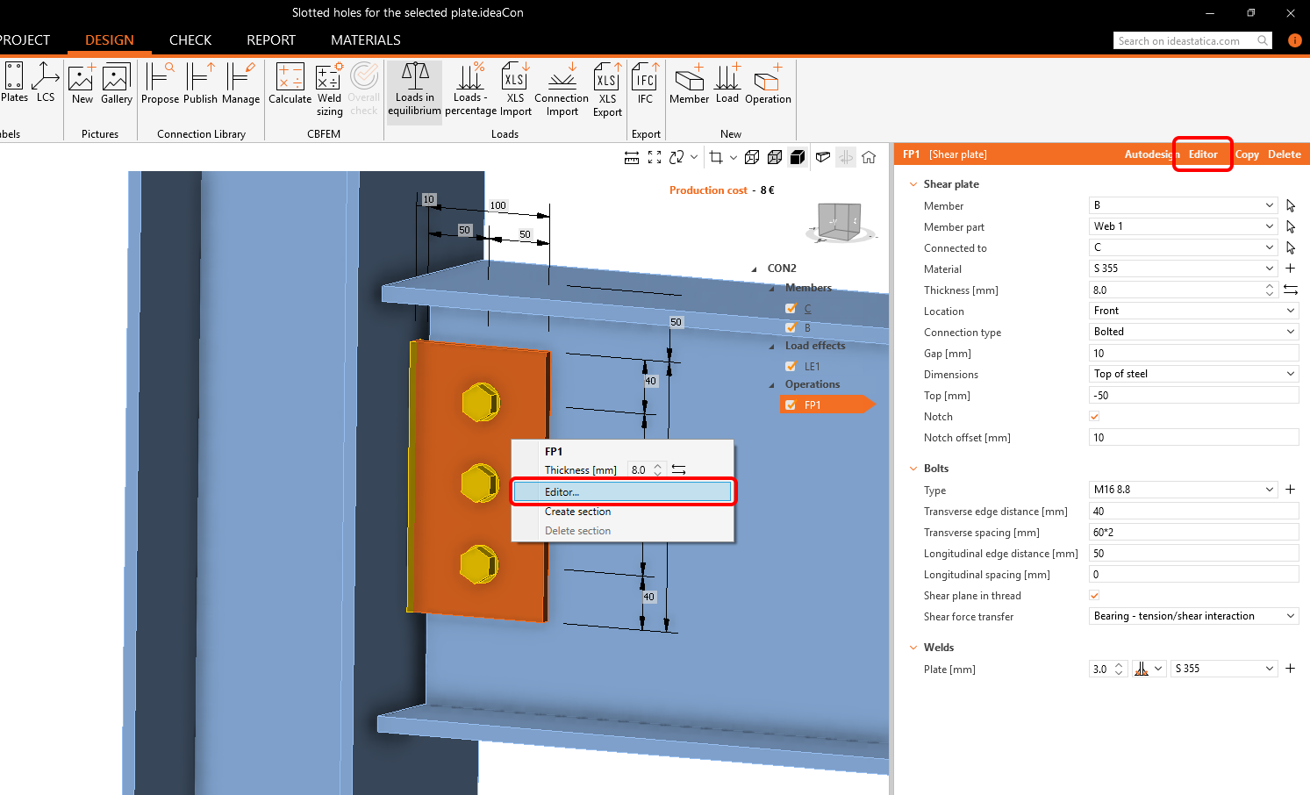Disable the Notch checkbox
Image resolution: width=1310 pixels, height=795 pixels.
[1094, 416]
